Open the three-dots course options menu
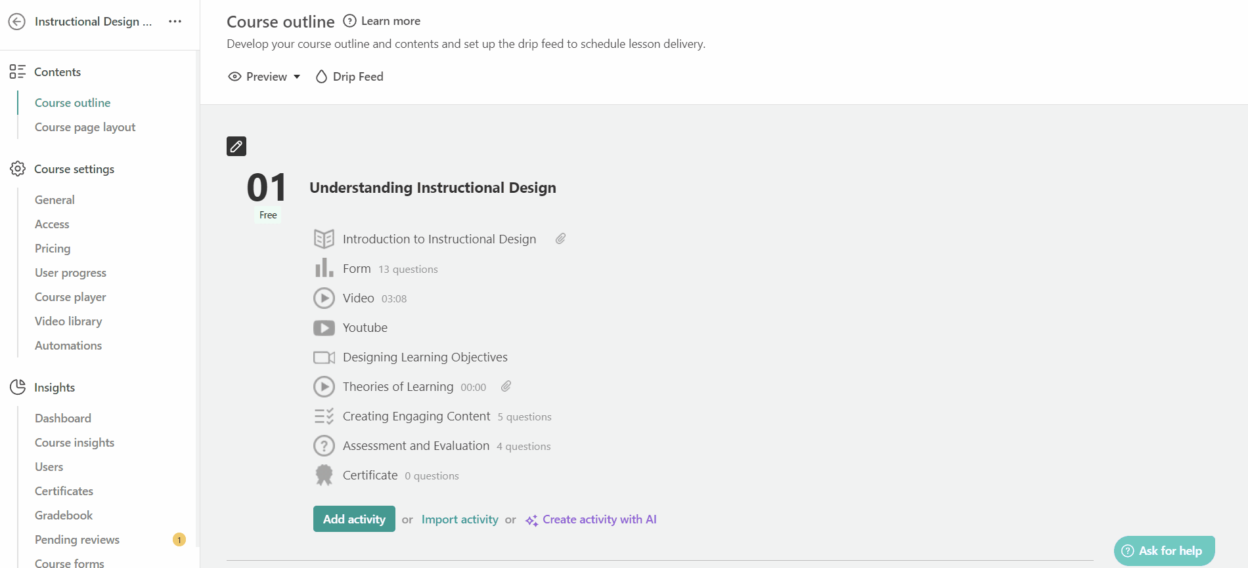The width and height of the screenshot is (1248, 568). coord(175,22)
